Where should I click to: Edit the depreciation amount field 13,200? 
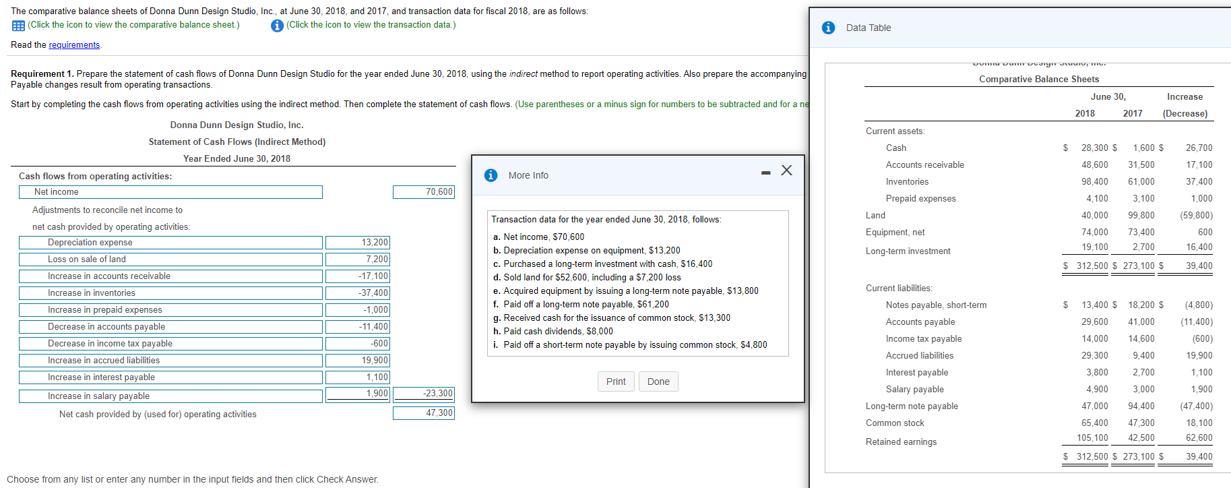click(358, 243)
